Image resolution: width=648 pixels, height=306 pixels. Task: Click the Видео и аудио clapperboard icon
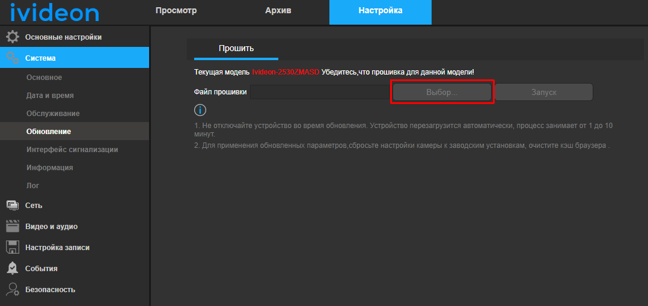13,226
